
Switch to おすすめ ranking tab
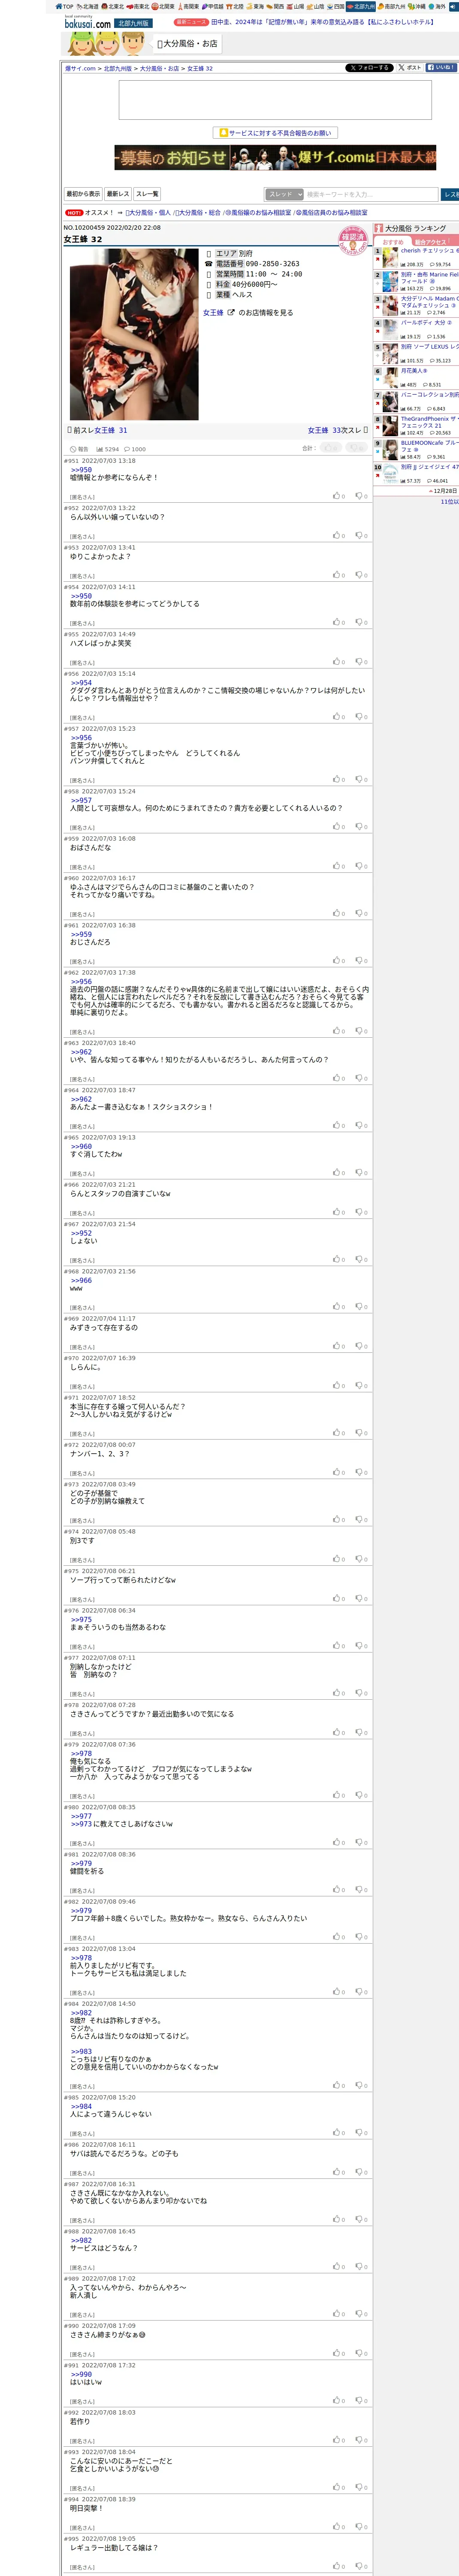(x=393, y=242)
